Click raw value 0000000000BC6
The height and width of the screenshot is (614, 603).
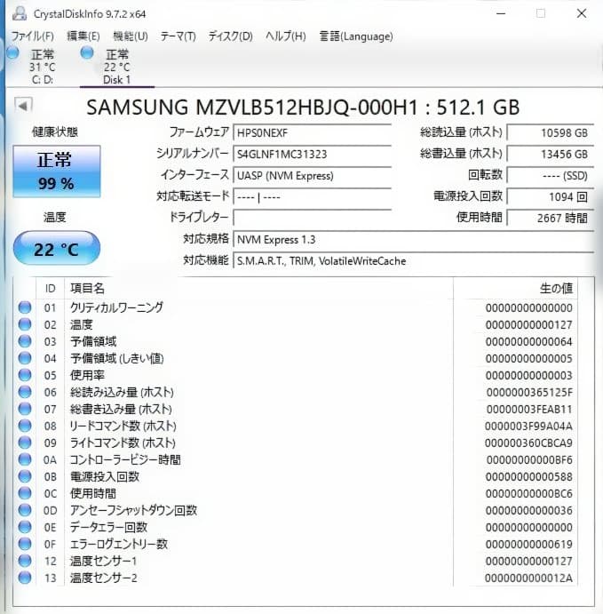click(529, 493)
